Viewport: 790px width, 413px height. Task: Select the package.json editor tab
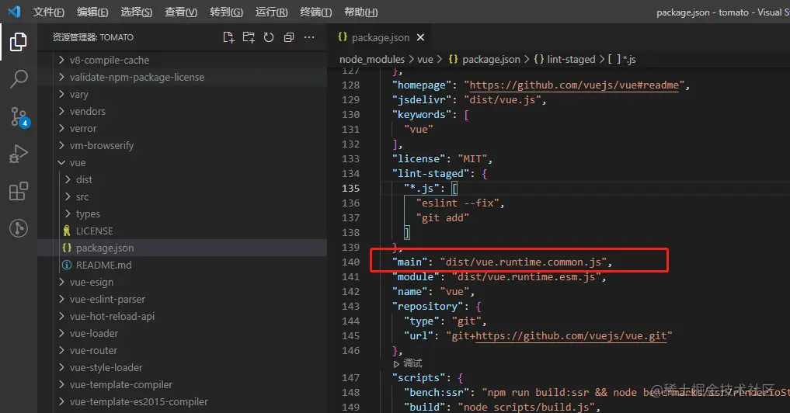coord(381,37)
